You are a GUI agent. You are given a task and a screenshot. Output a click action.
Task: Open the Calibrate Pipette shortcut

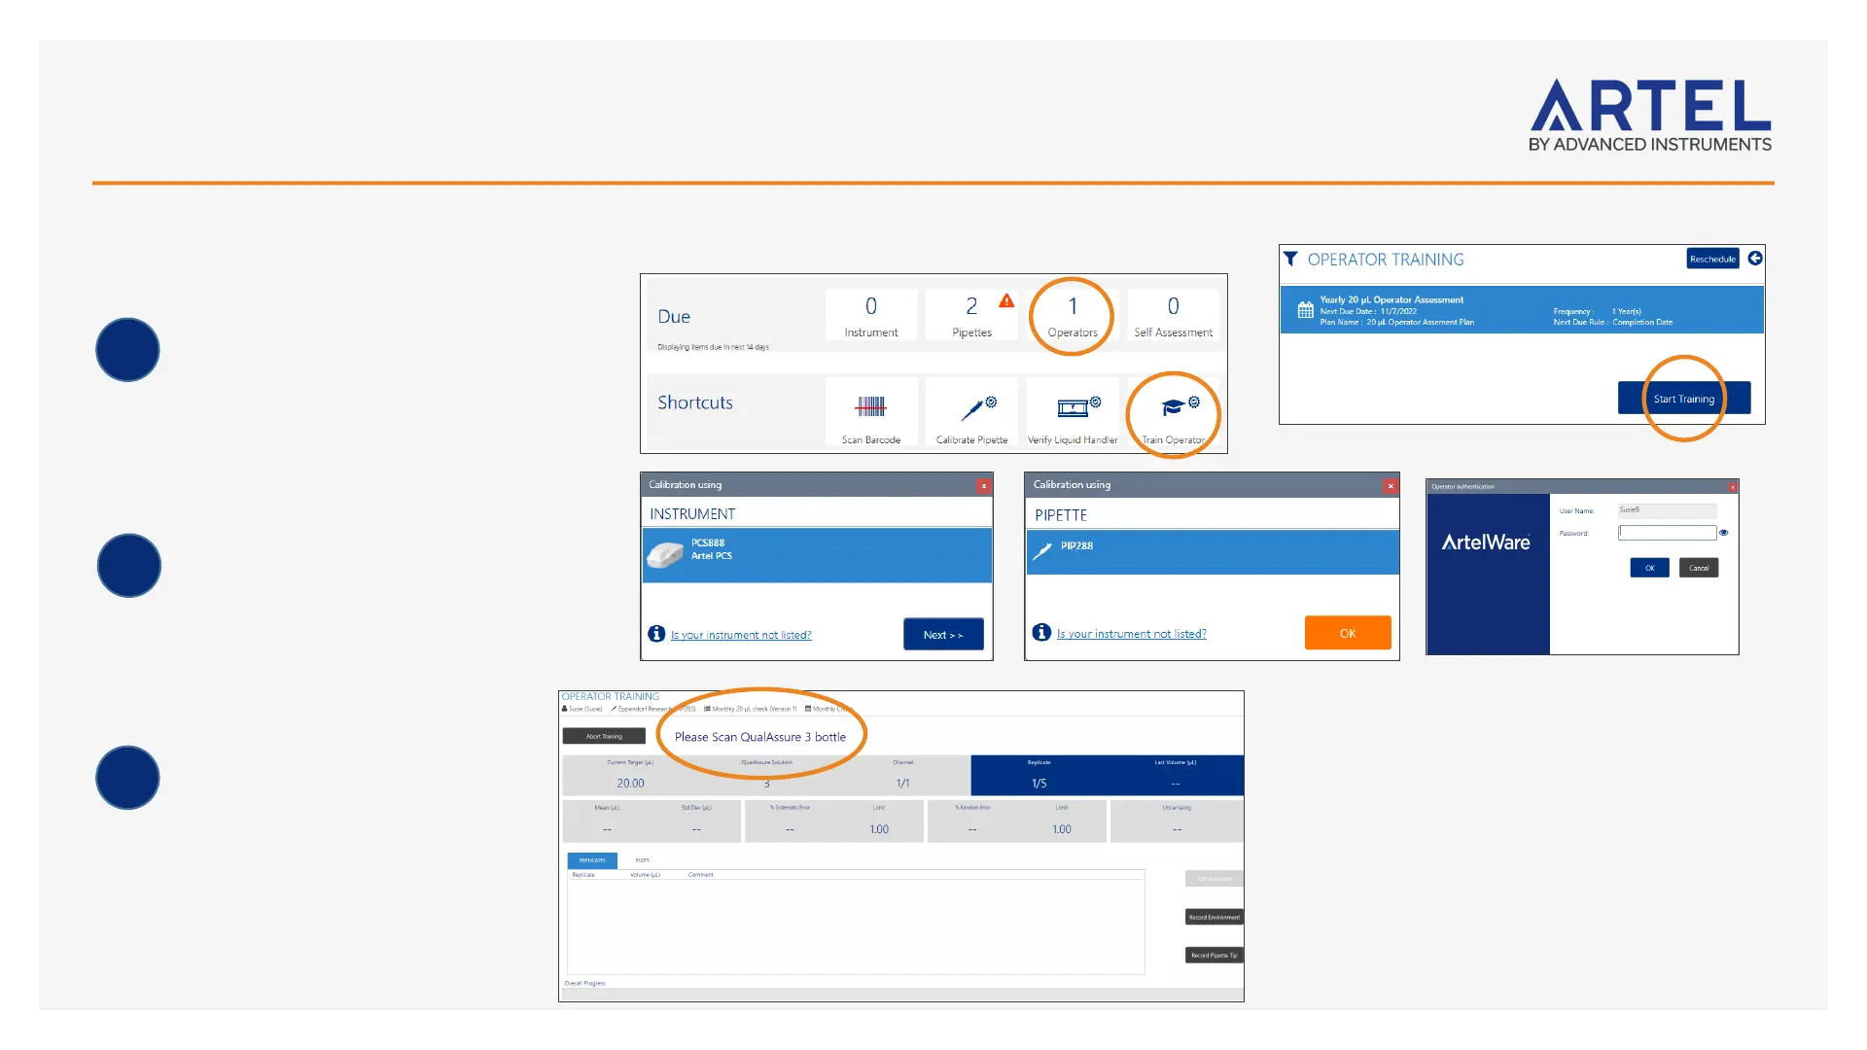click(971, 413)
